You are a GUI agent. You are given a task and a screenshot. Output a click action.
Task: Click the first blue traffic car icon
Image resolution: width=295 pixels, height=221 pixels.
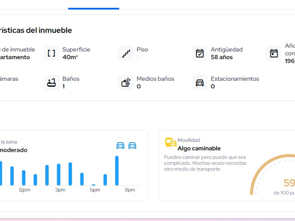pos(120,146)
